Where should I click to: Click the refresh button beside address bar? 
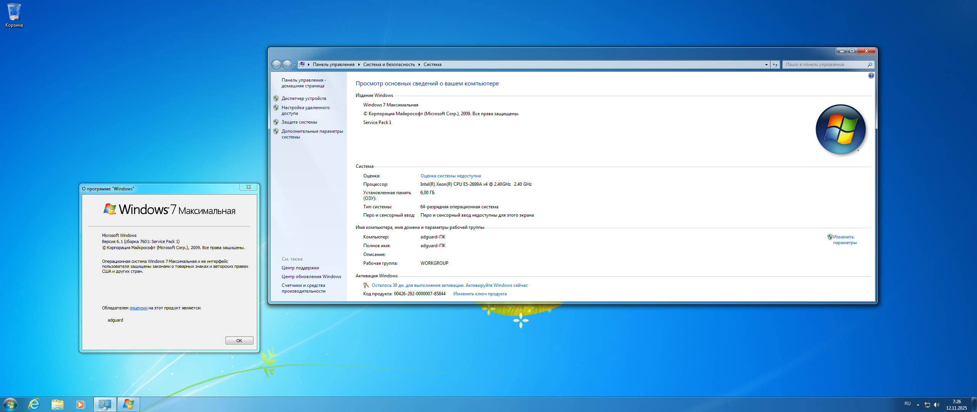pos(775,64)
